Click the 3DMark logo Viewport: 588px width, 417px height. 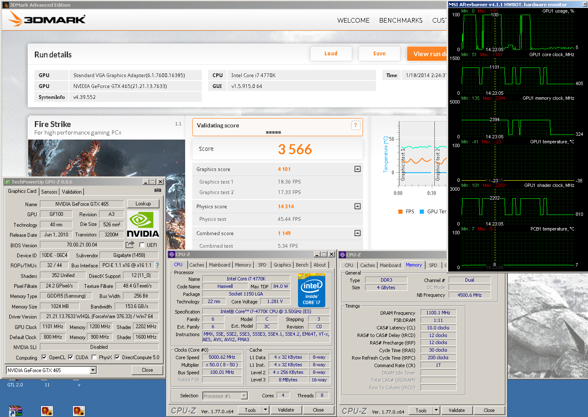(47, 19)
